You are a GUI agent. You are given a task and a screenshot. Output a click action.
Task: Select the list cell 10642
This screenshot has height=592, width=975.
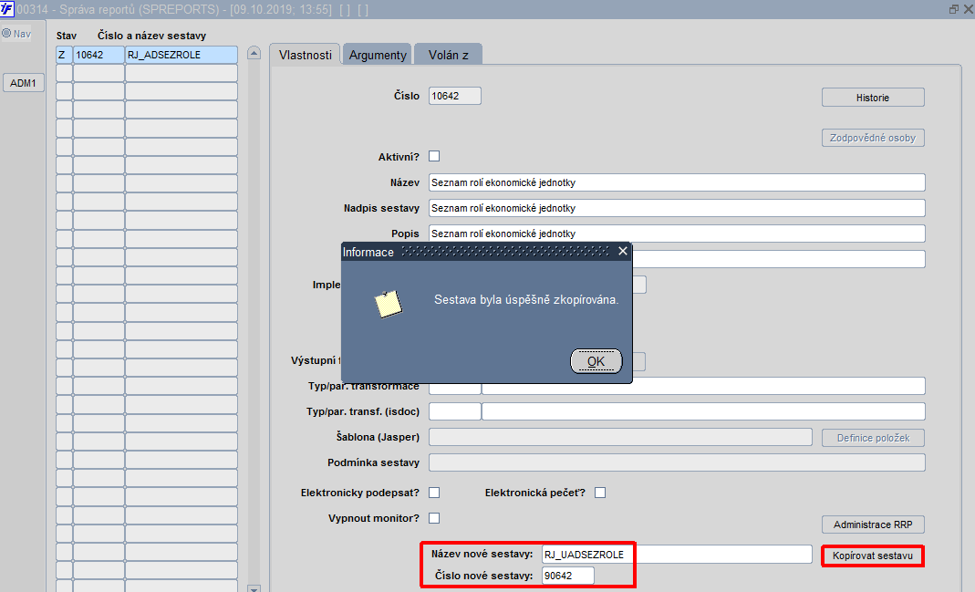coord(99,55)
